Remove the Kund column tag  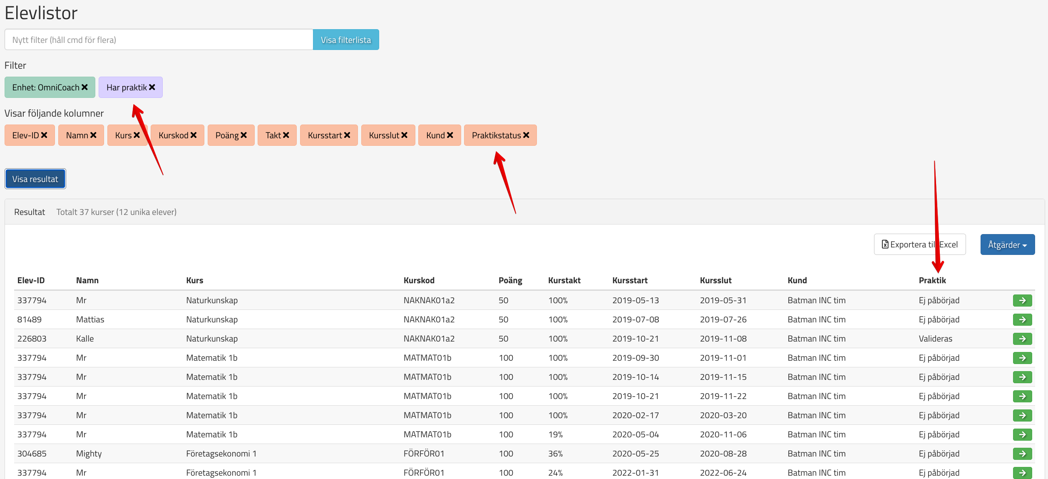450,135
